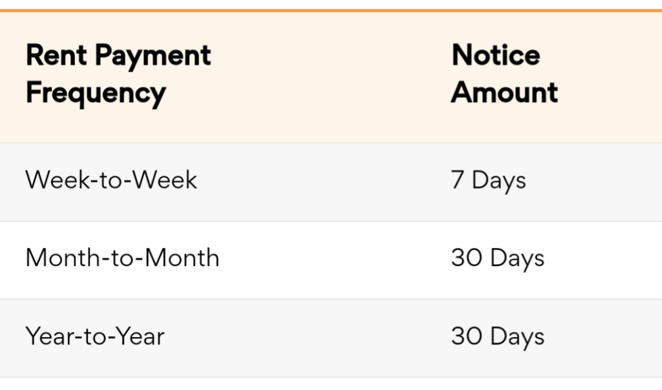This screenshot has height=390, width=662.
Task: Click 30 Days in the Month-to-Month row
Action: pyautogui.click(x=498, y=259)
